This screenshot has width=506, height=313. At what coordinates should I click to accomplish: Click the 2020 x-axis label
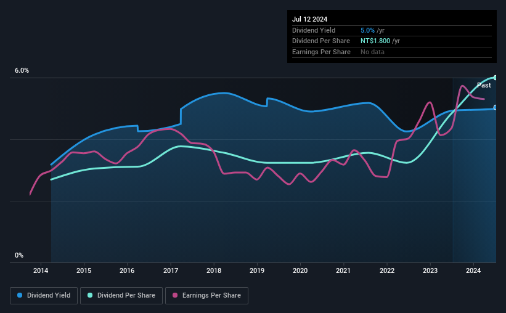pyautogui.click(x=300, y=270)
